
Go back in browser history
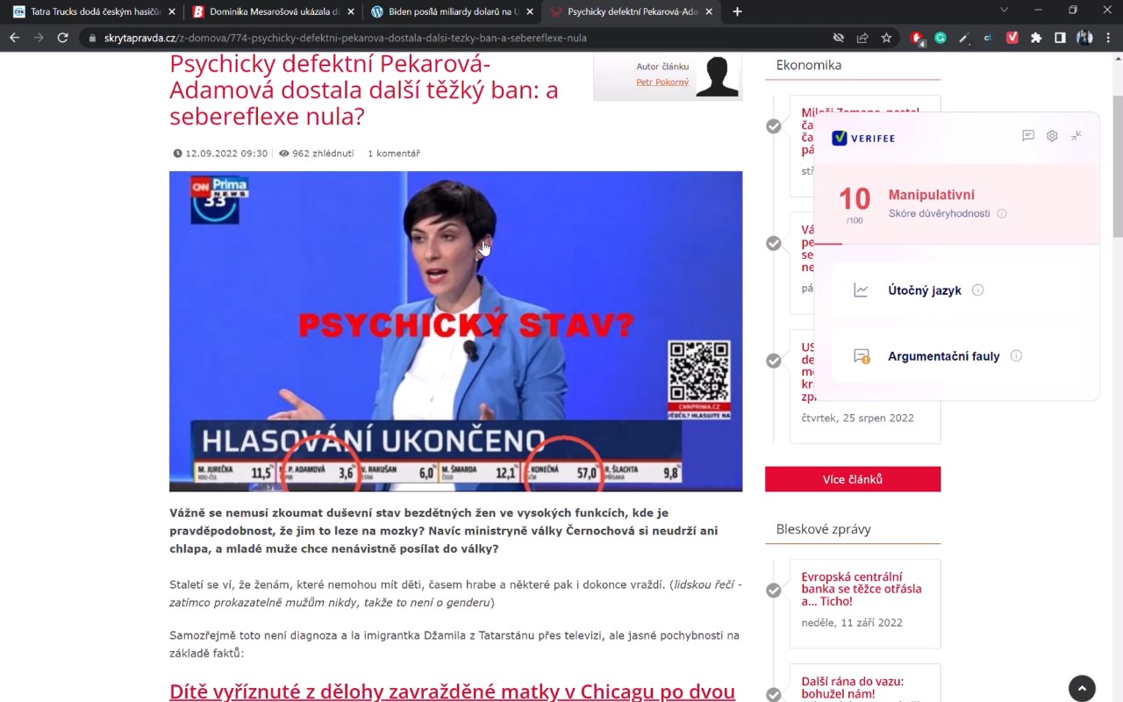click(x=14, y=38)
